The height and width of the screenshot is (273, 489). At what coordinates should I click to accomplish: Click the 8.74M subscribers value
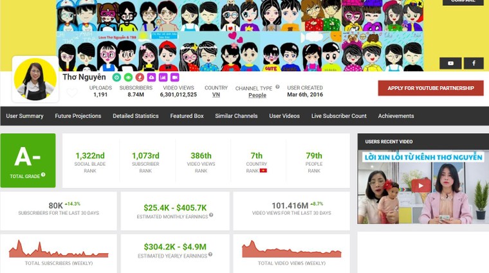click(x=136, y=94)
